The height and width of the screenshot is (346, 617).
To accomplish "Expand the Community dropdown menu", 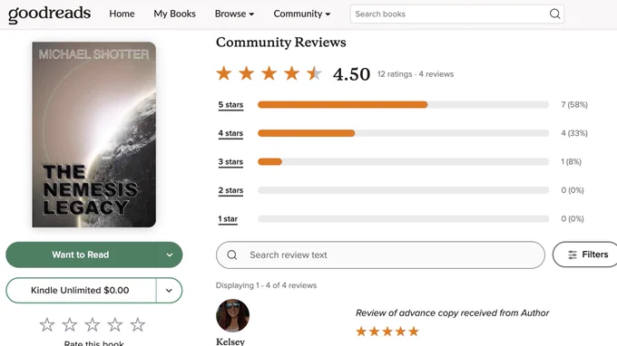I will (x=301, y=14).
